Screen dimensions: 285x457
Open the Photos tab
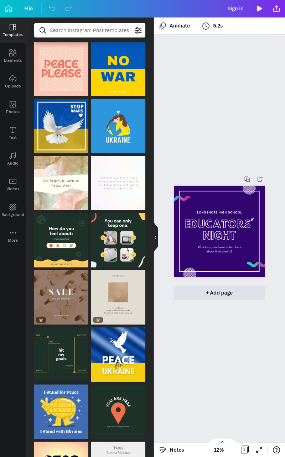(x=13, y=107)
